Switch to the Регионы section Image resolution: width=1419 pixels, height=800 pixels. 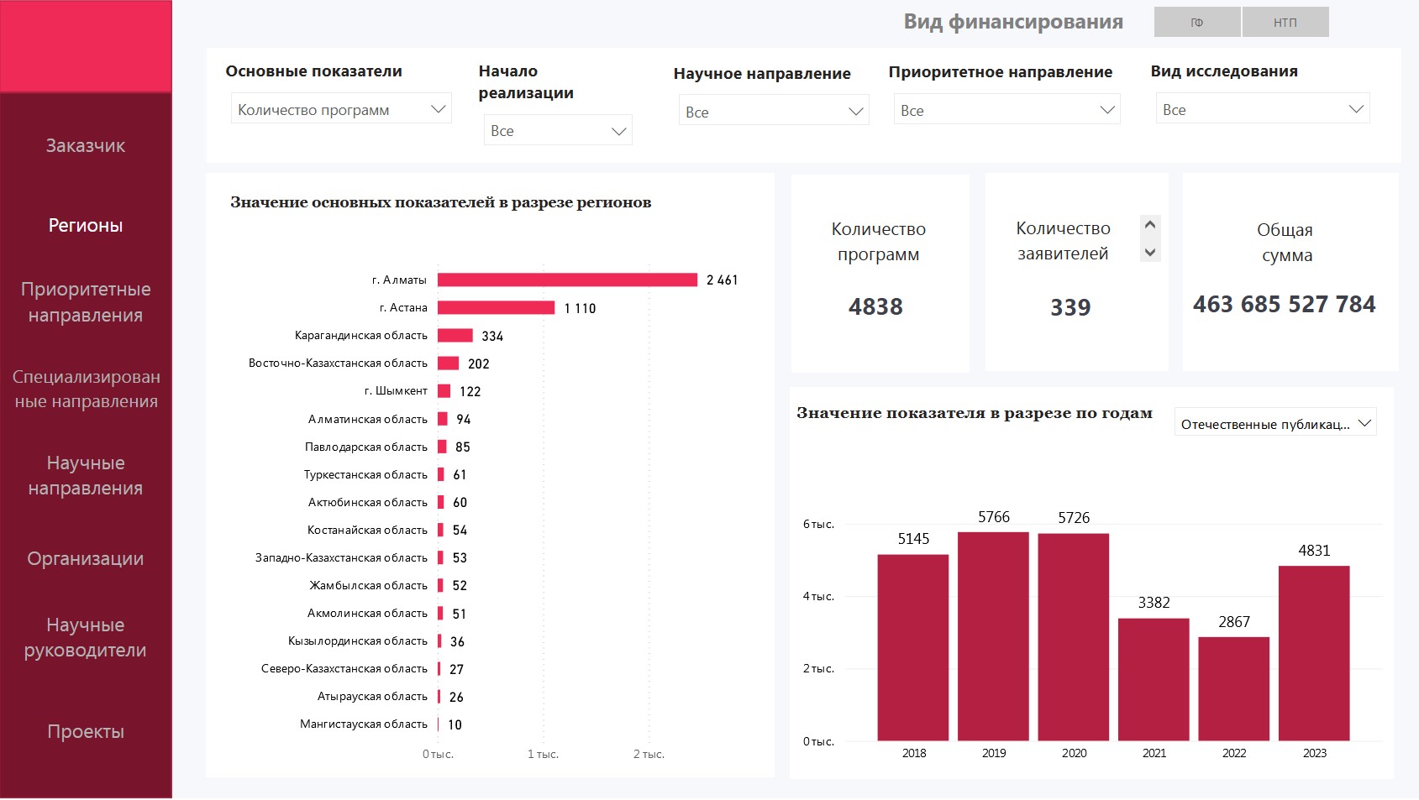(x=86, y=225)
